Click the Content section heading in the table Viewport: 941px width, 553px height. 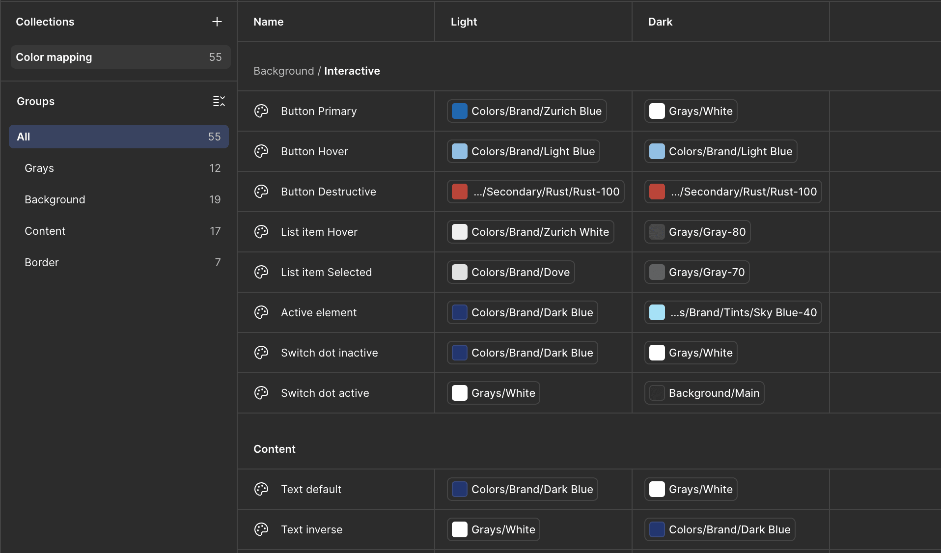(275, 449)
